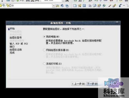
Task: Click the layer 0 color square
Action: (x=10, y=6)
